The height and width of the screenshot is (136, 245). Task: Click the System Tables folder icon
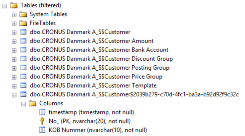(23, 14)
